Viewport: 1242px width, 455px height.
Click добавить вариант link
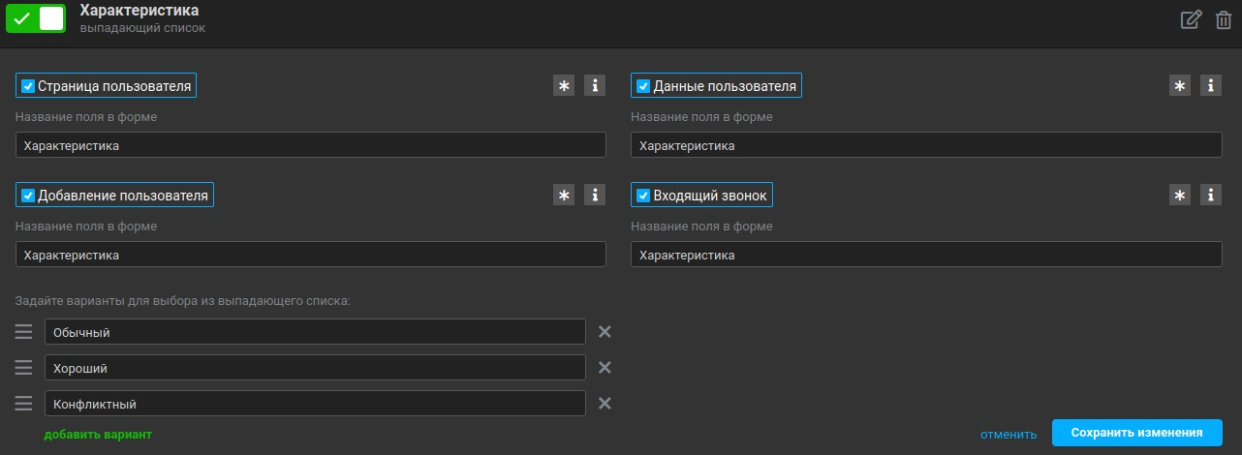point(98,435)
